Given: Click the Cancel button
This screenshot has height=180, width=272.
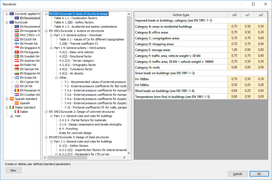Looking at the screenshot, I should 238,174.
